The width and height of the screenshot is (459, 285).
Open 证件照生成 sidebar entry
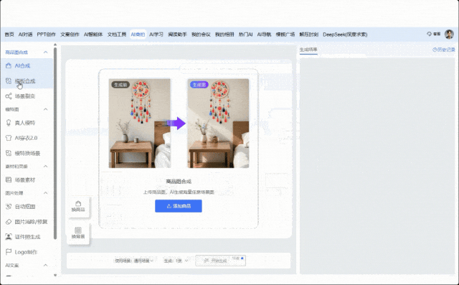click(x=27, y=237)
